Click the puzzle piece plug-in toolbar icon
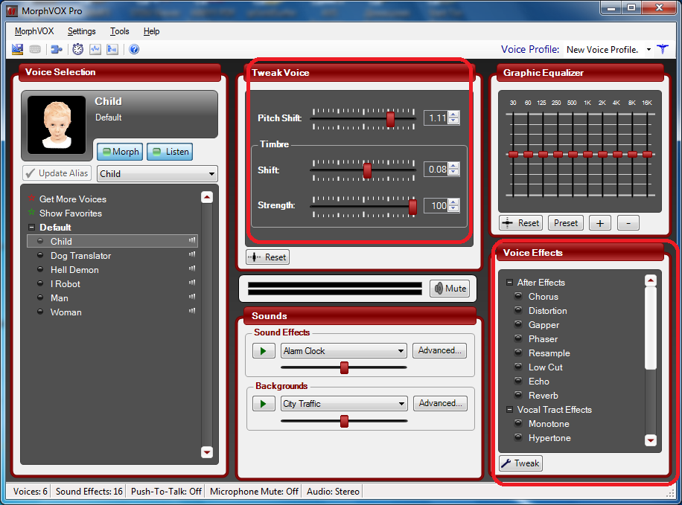Viewport: 682px width, 505px height. (x=57, y=50)
